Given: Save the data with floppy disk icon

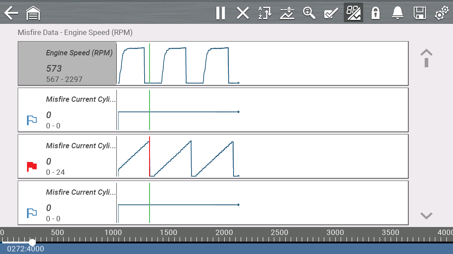Looking at the screenshot, I should coord(419,13).
